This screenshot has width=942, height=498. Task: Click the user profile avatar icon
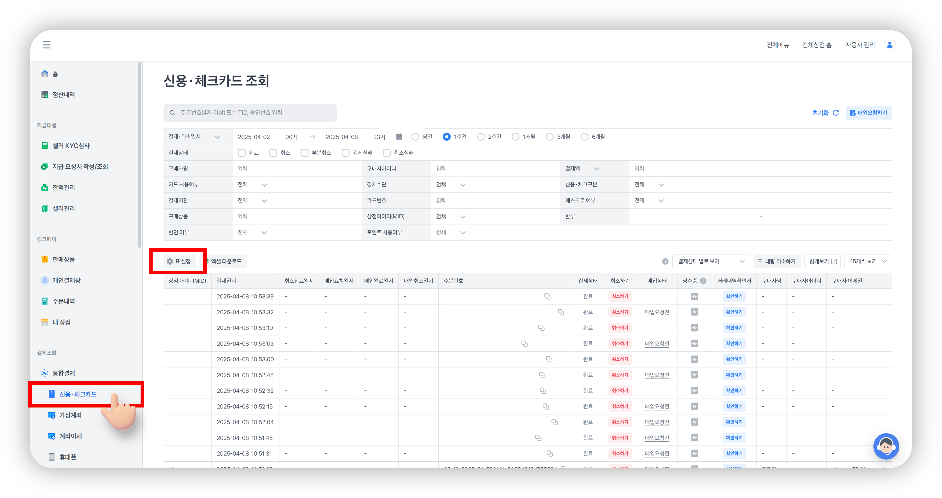point(890,45)
